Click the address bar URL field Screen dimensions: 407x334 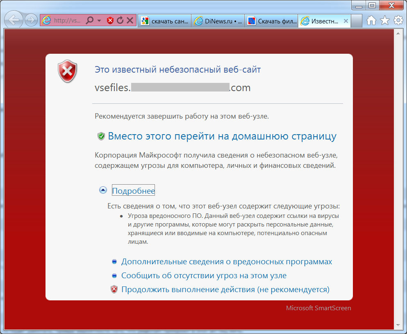(x=67, y=20)
